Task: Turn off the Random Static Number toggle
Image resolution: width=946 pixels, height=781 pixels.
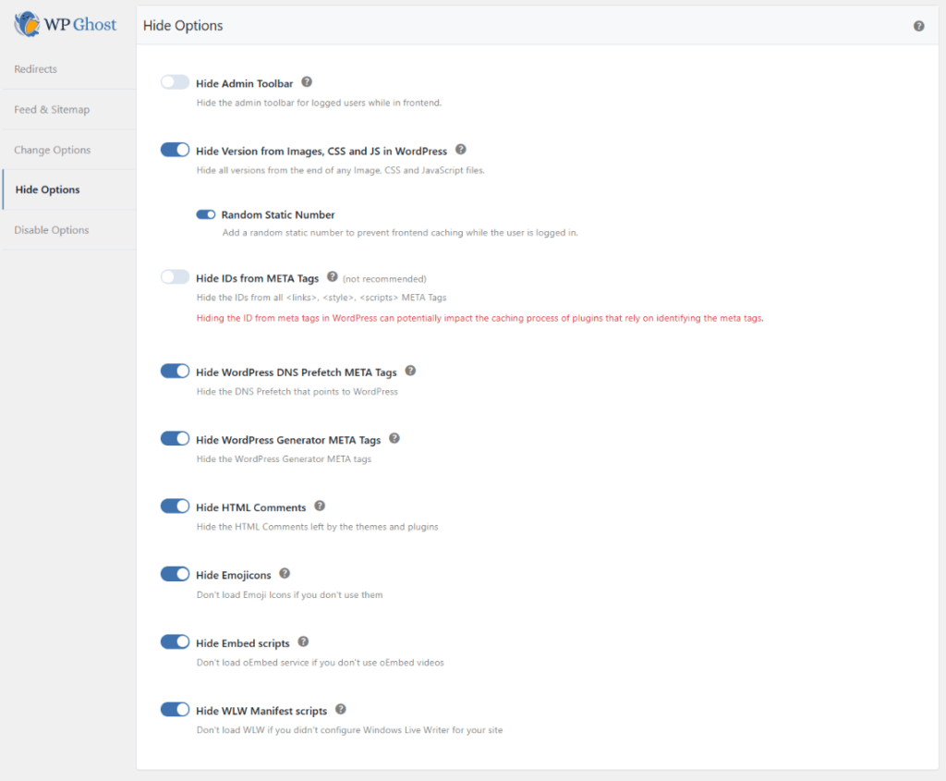Action: (x=205, y=214)
